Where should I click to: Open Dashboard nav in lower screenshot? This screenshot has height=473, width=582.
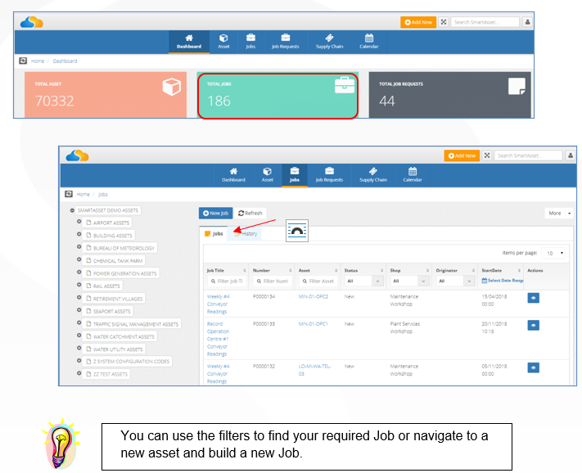click(x=233, y=175)
